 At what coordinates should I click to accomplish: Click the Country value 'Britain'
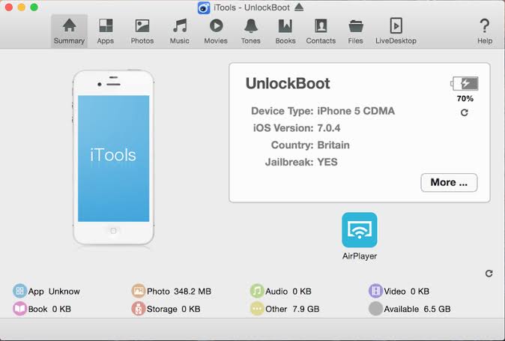pos(333,145)
